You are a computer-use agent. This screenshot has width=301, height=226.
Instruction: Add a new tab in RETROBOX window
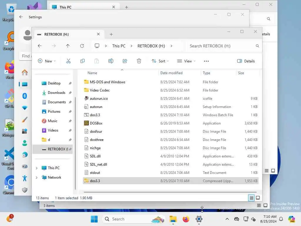click(x=111, y=34)
